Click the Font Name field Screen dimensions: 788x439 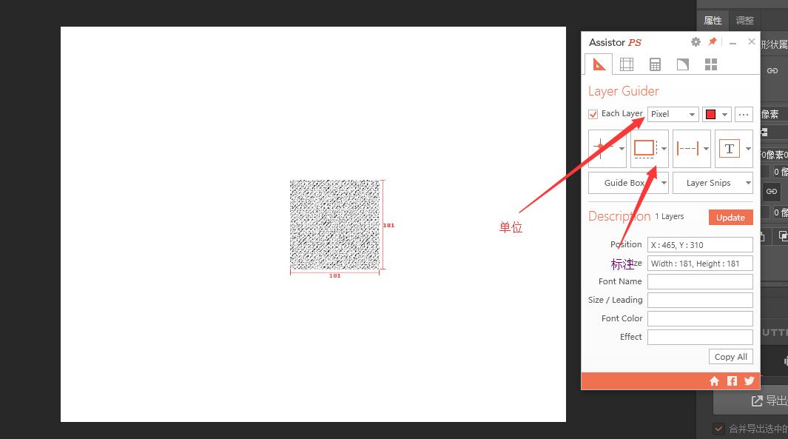700,281
